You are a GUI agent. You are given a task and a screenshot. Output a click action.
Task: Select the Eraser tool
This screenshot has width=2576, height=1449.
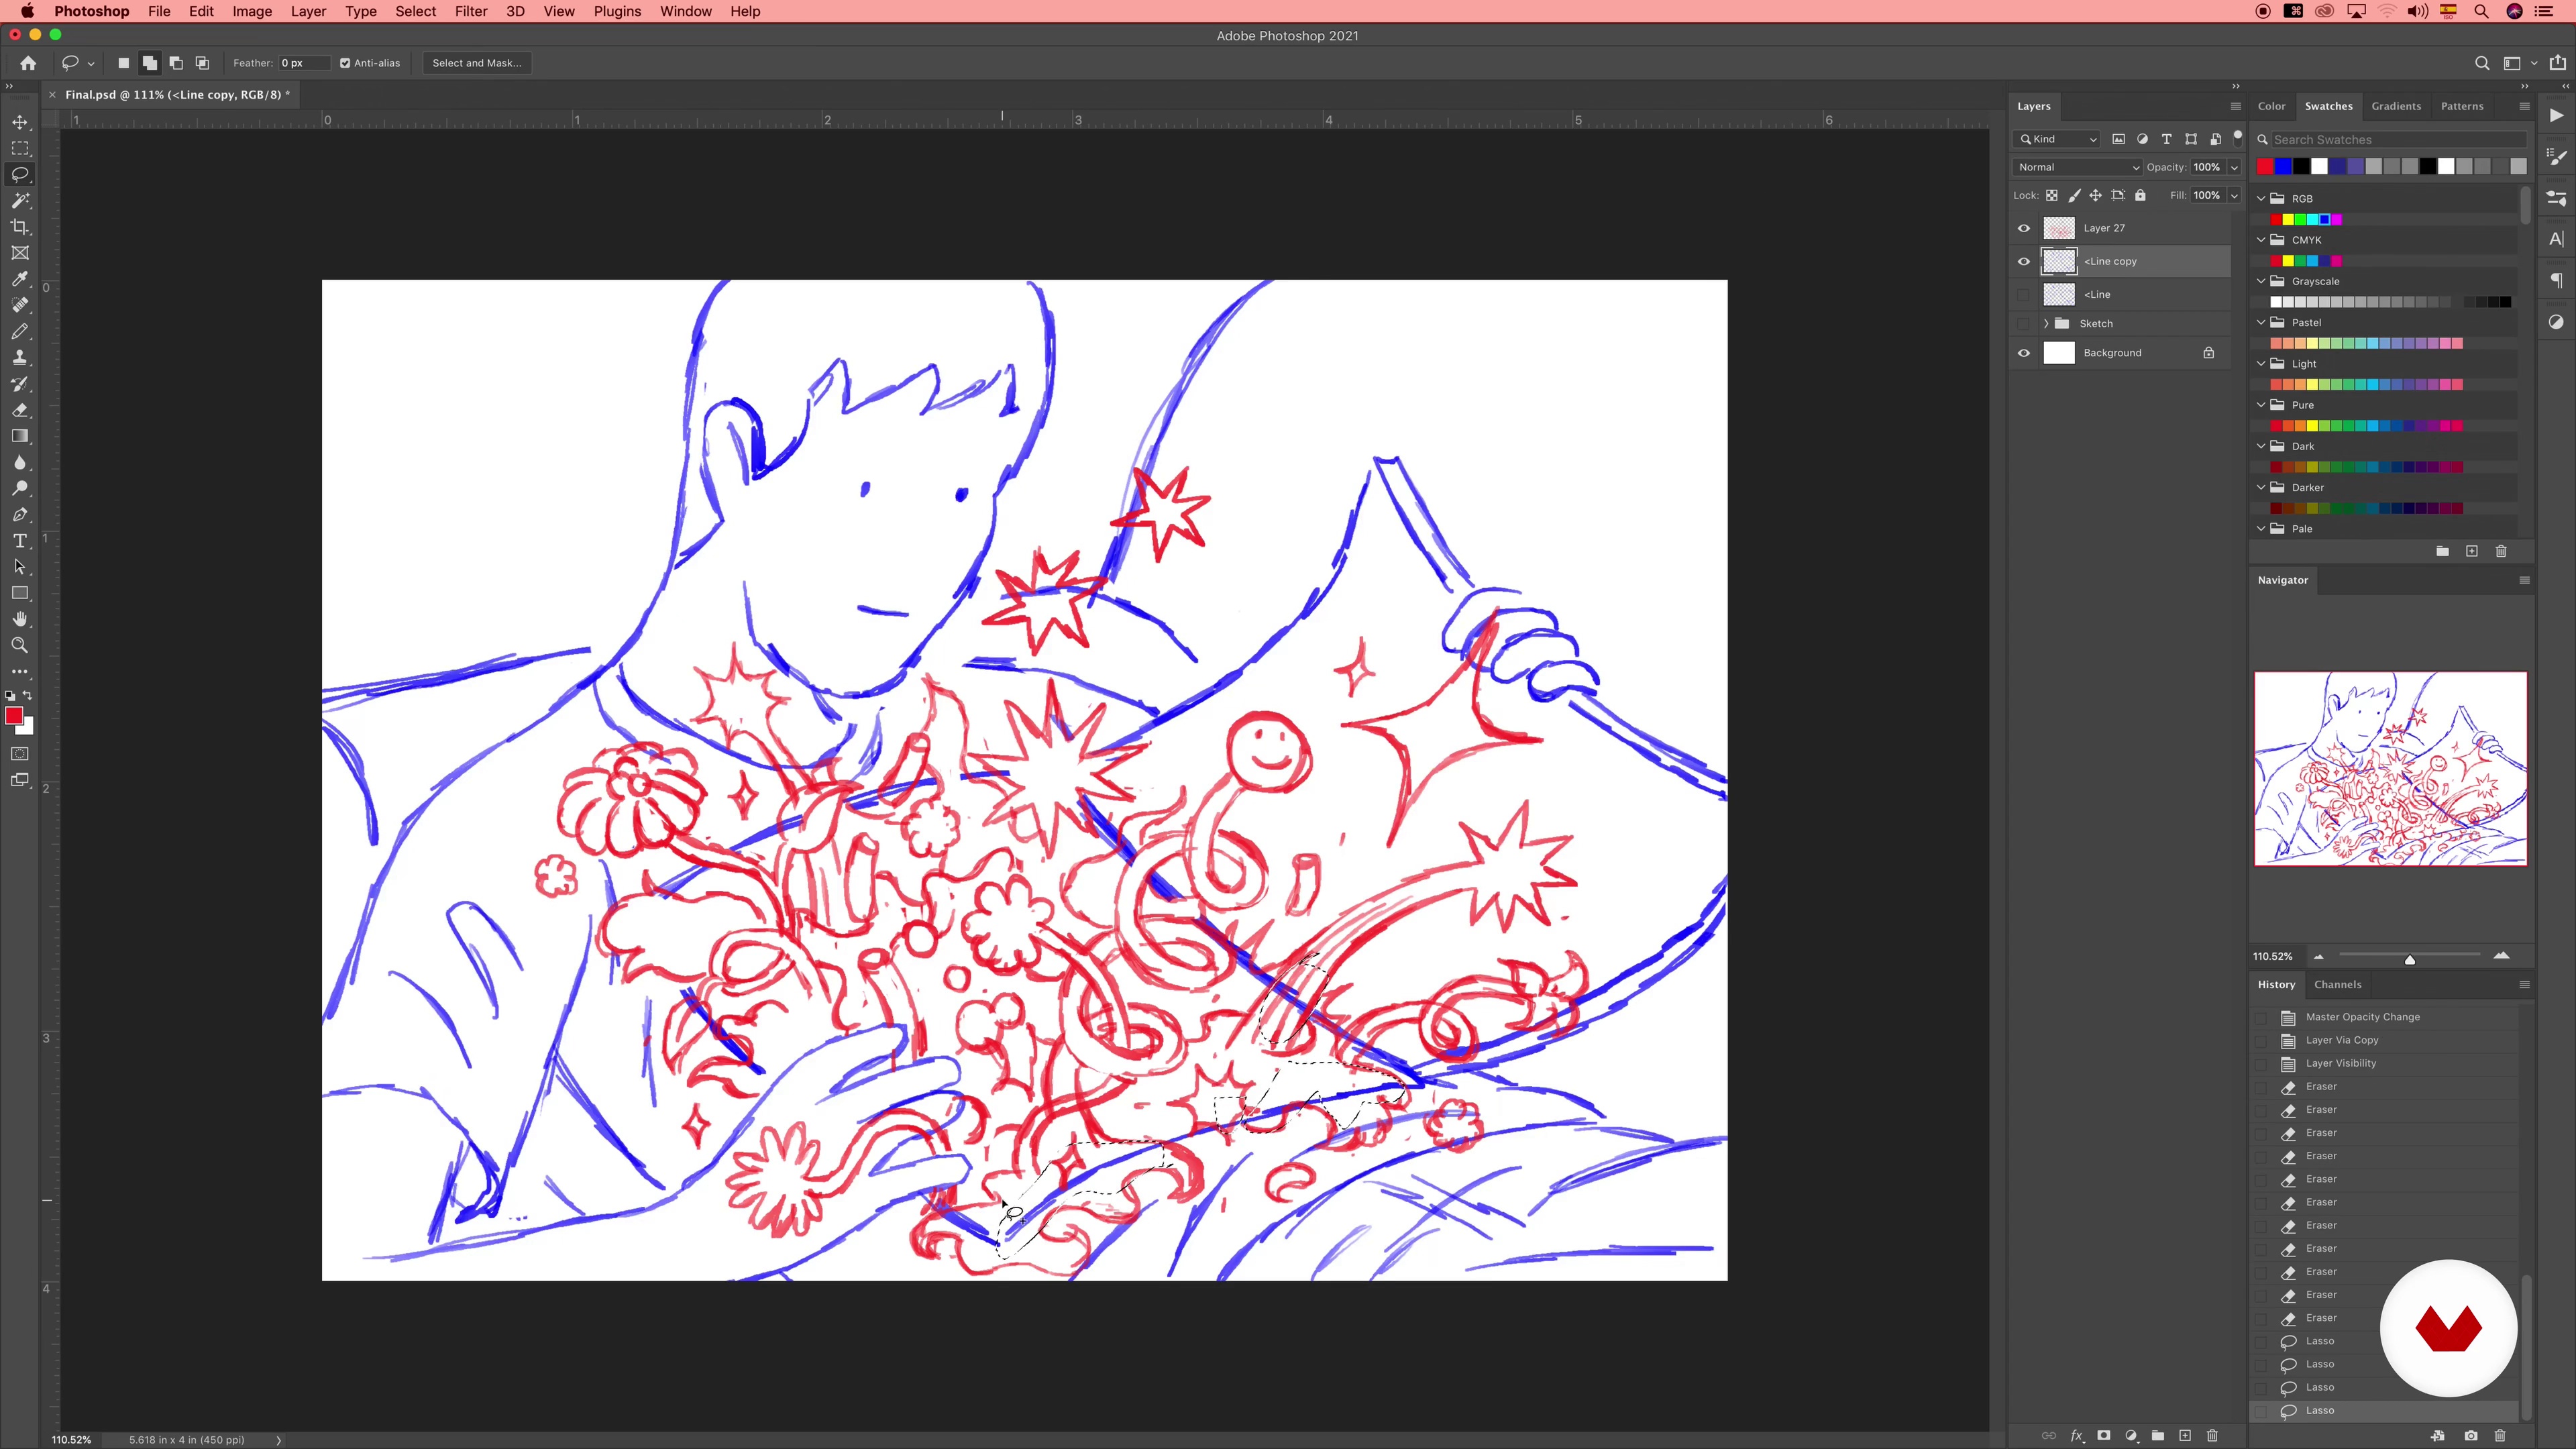(x=20, y=410)
